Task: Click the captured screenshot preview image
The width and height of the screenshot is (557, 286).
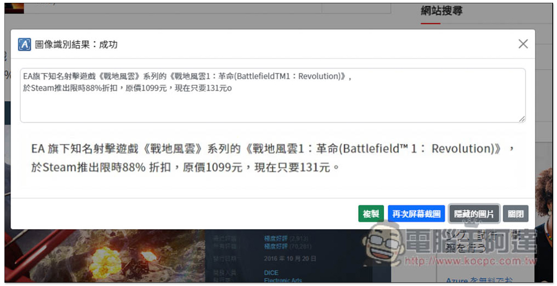Action: pyautogui.click(x=272, y=157)
